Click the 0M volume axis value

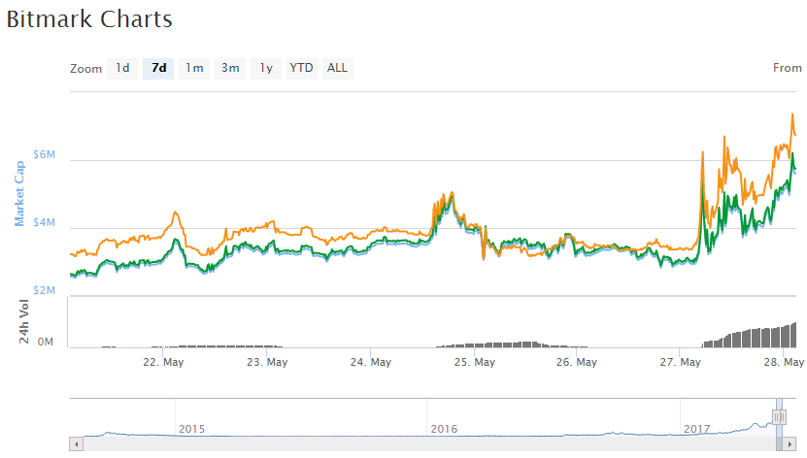[46, 342]
